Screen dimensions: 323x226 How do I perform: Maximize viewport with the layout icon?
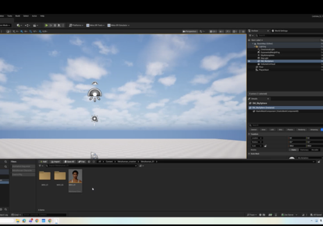tap(243, 31)
